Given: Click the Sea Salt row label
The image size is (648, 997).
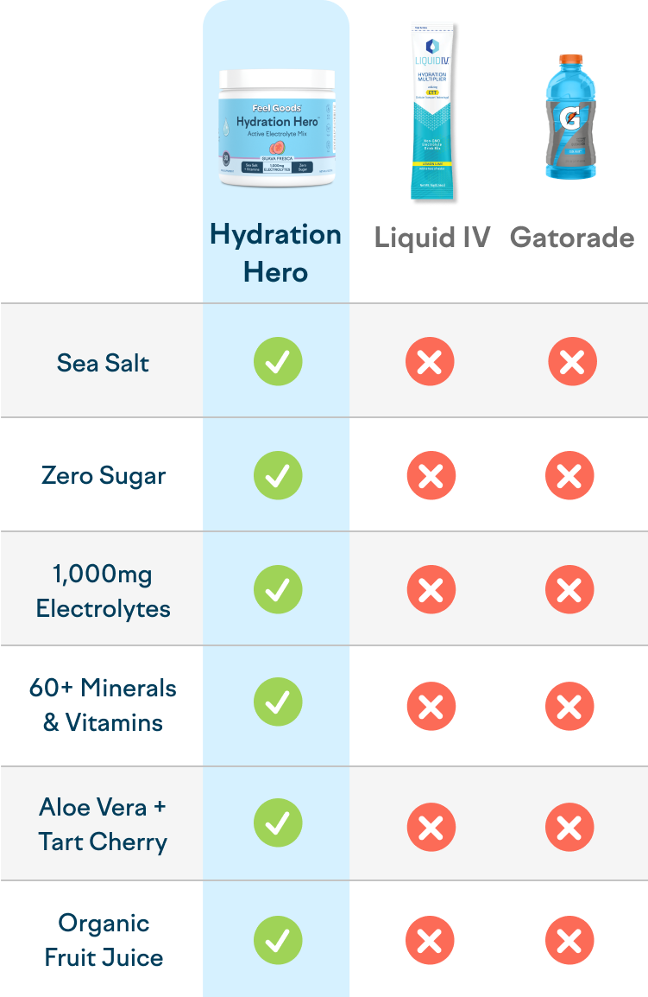Looking at the screenshot, I should click(x=103, y=363).
